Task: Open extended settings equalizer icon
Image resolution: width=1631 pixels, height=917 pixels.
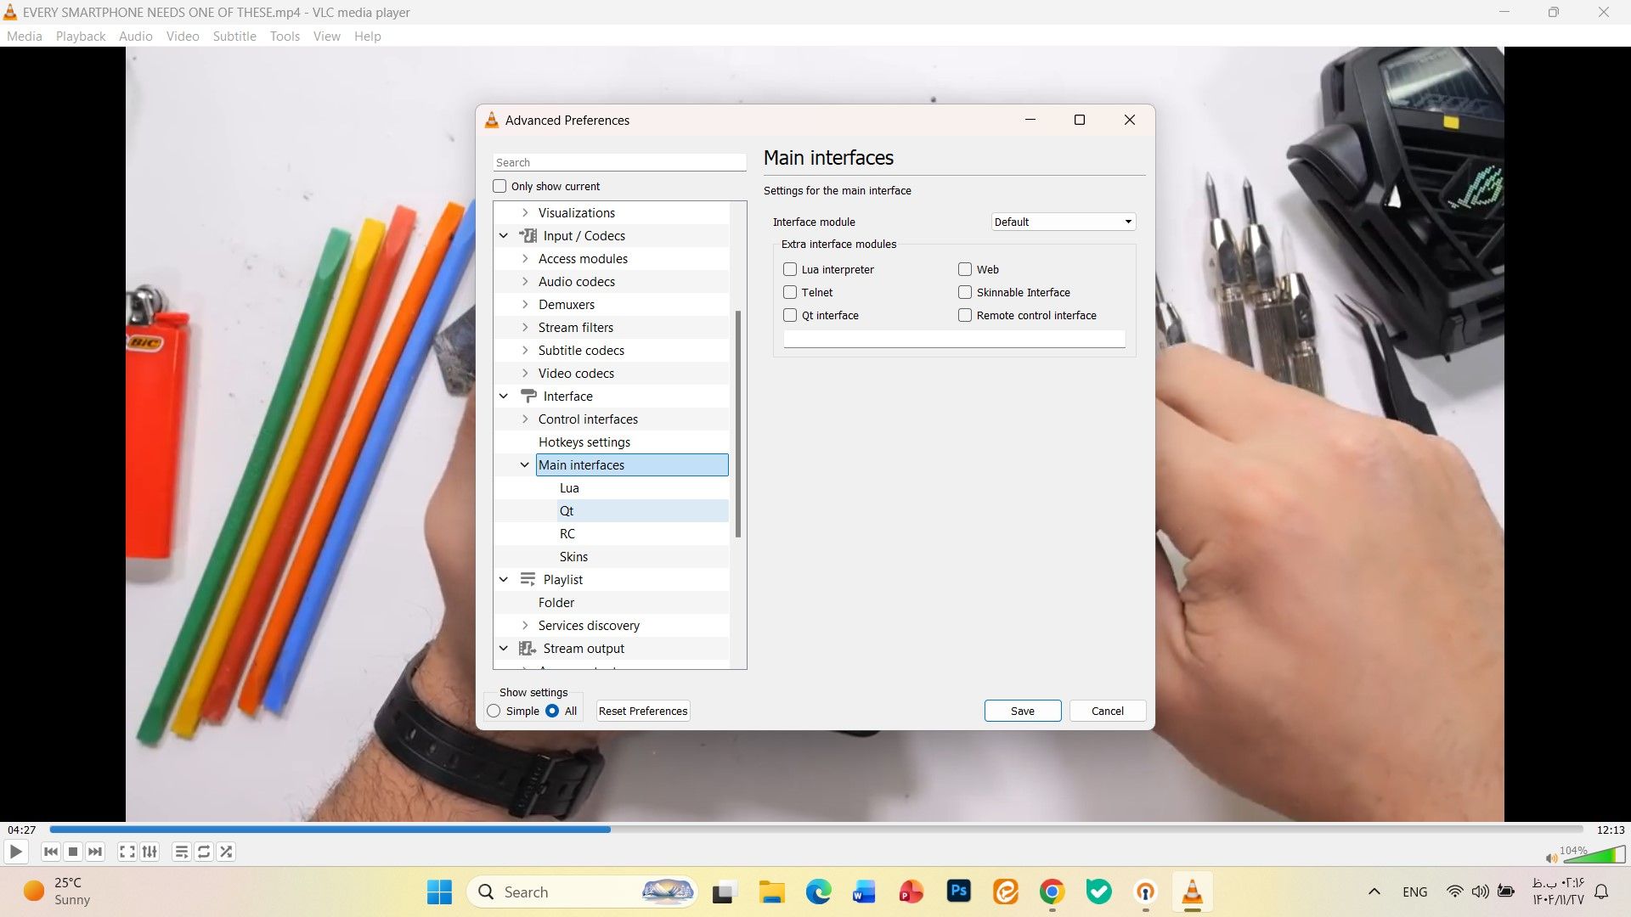Action: click(150, 852)
